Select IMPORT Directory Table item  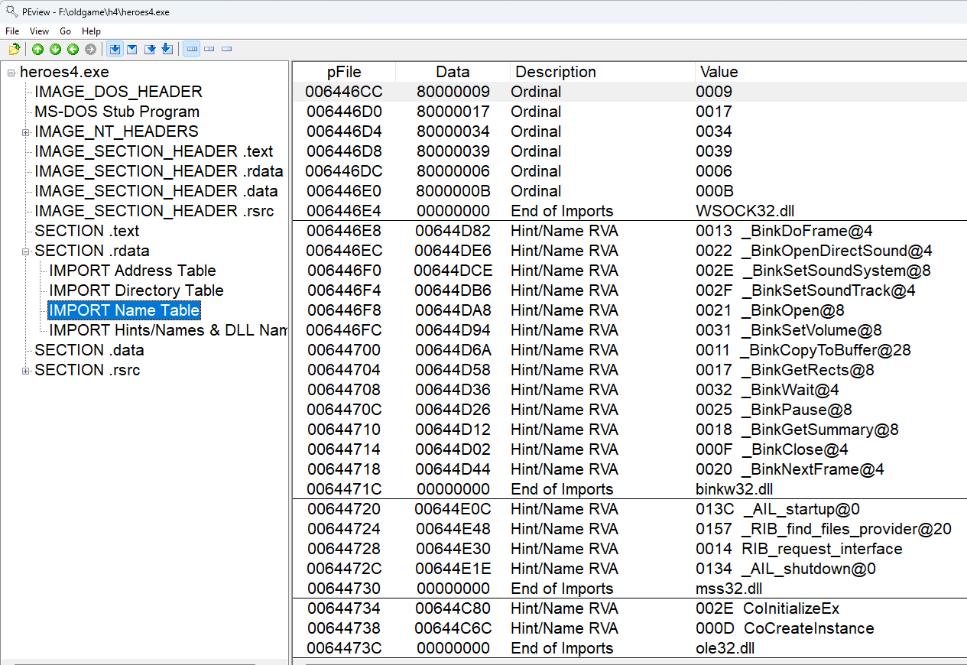[136, 290]
